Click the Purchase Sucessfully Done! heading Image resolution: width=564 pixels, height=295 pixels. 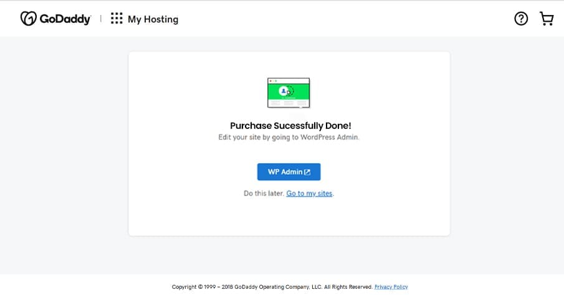click(290, 126)
